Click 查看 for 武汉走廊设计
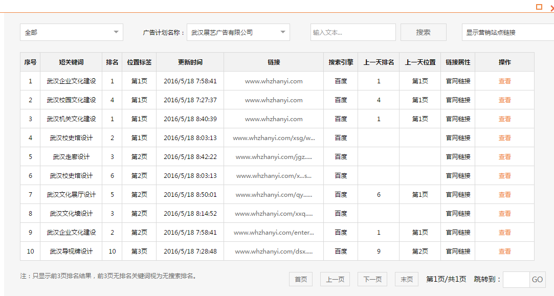 coord(504,156)
